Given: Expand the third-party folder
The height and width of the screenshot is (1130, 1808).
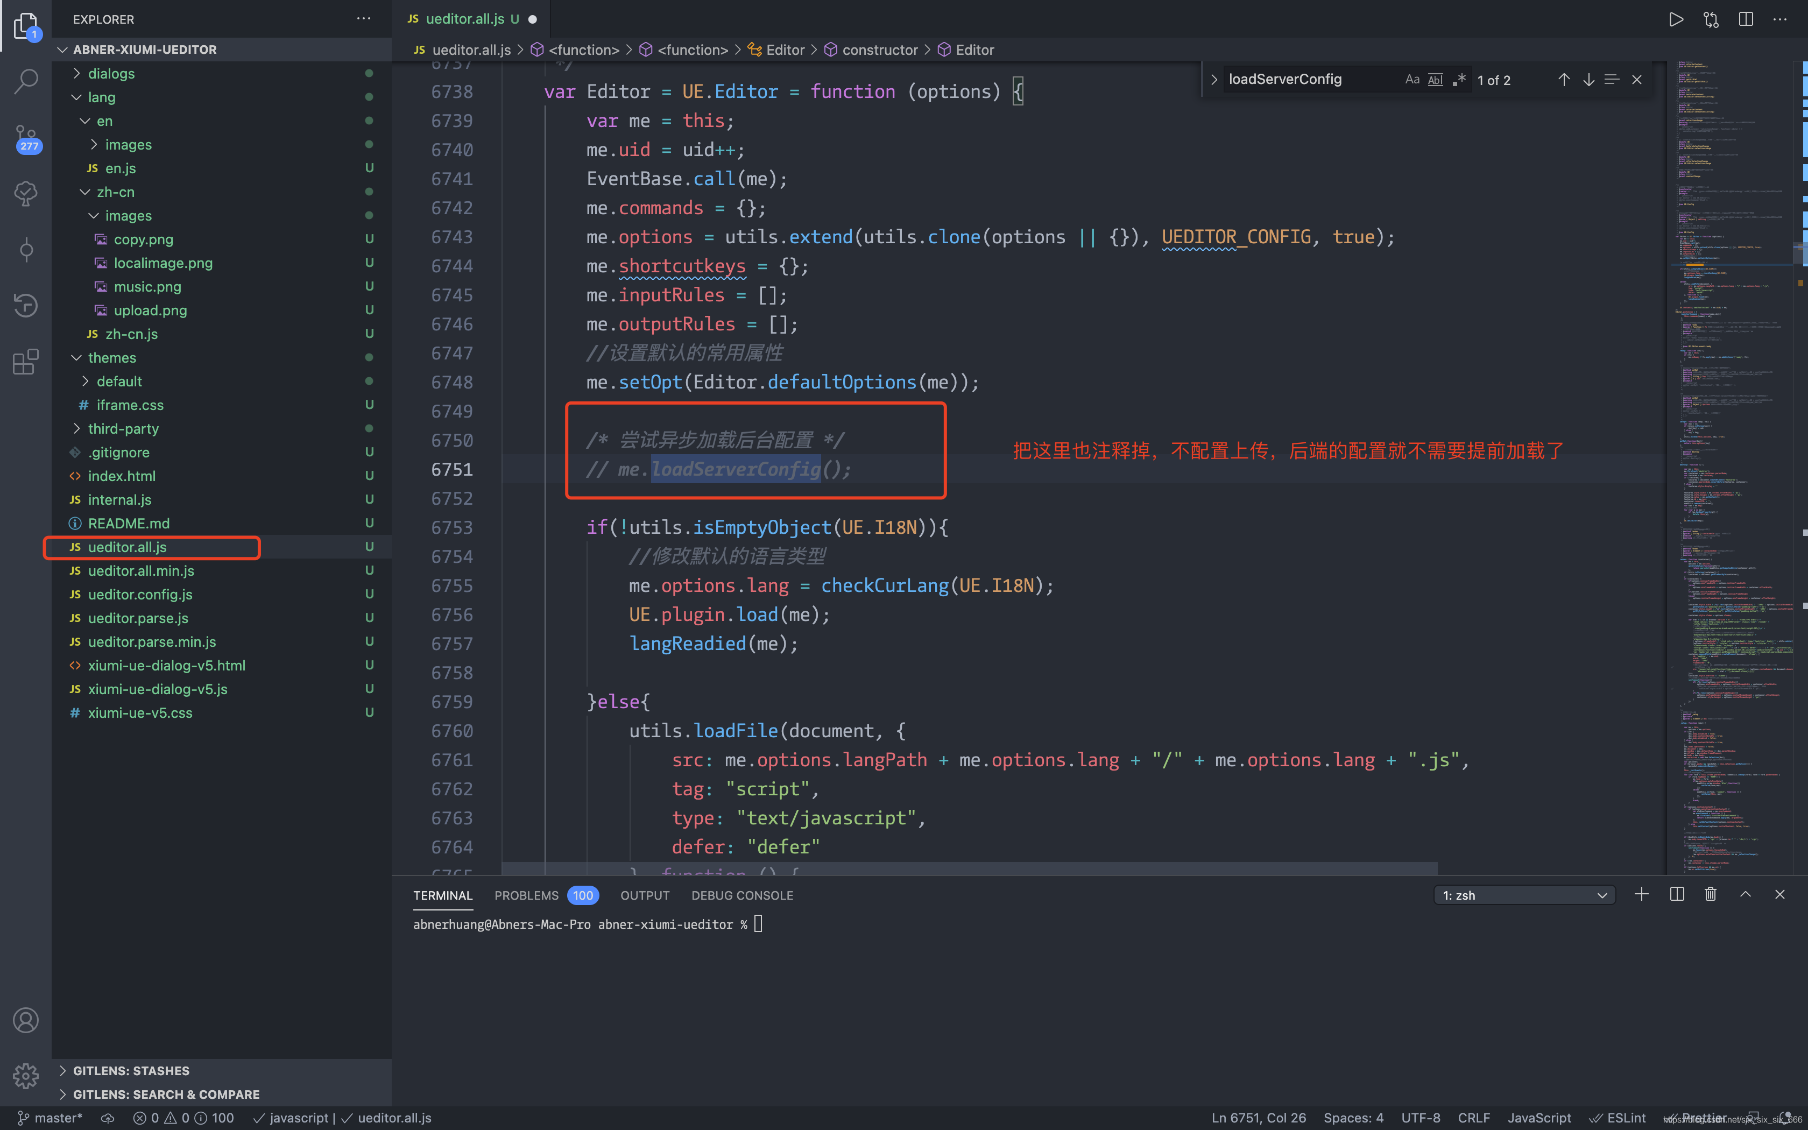Looking at the screenshot, I should (x=123, y=428).
